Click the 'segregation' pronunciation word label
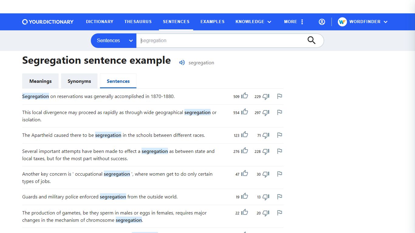This screenshot has width=415, height=233. [201, 63]
